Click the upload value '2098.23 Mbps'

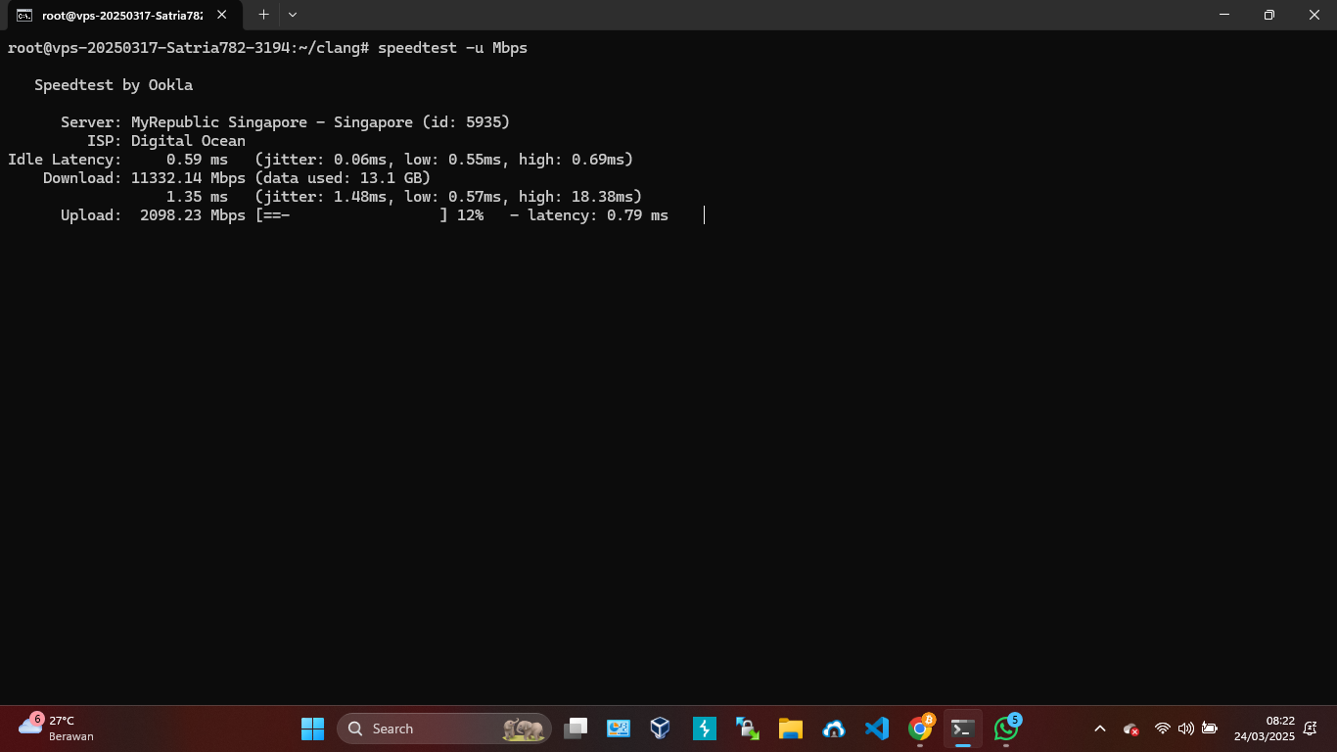193,215
